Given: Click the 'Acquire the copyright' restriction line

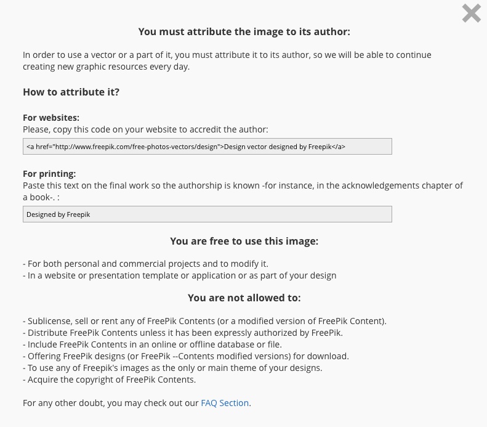Looking at the screenshot, I should click(110, 380).
